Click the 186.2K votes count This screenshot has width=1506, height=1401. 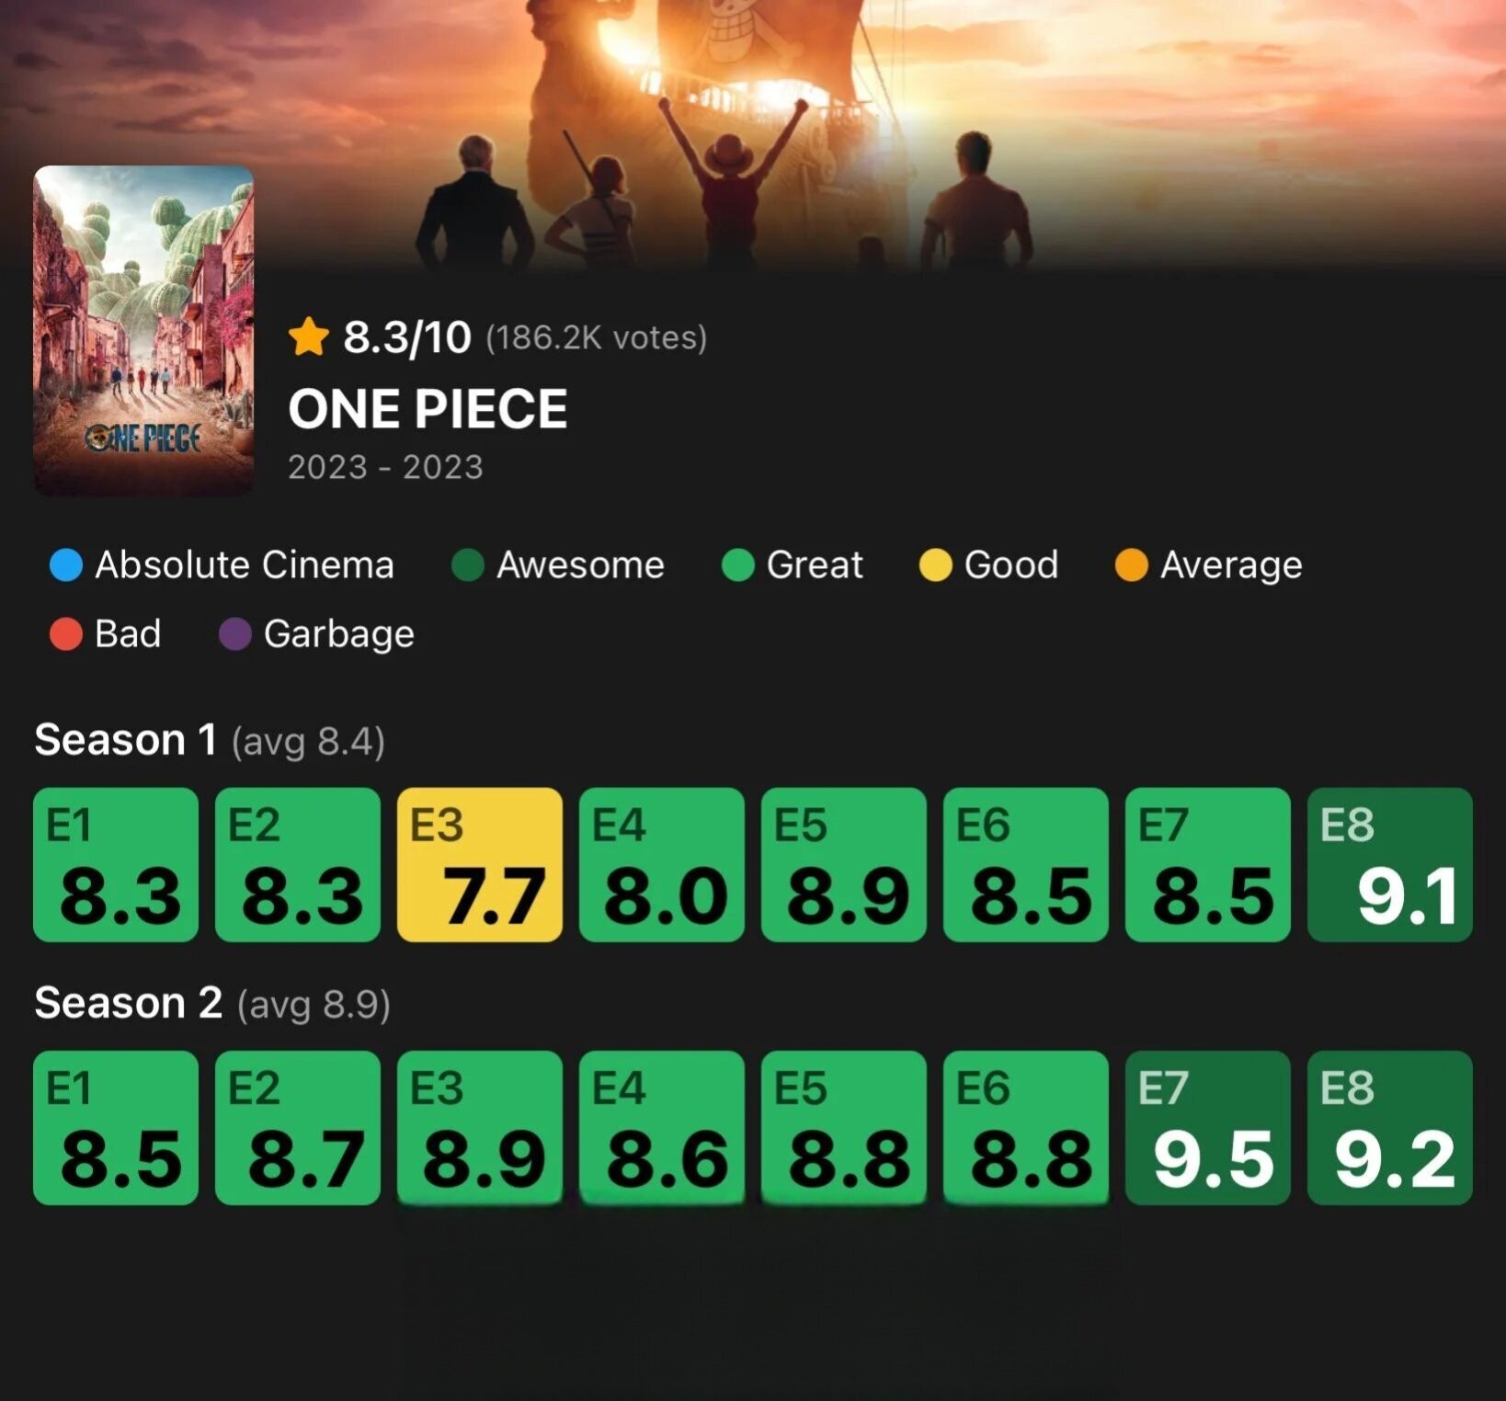coord(597,337)
